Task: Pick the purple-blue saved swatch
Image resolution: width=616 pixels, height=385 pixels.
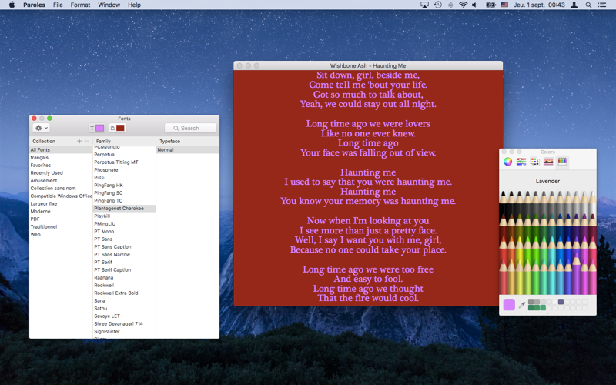Action: [561, 302]
